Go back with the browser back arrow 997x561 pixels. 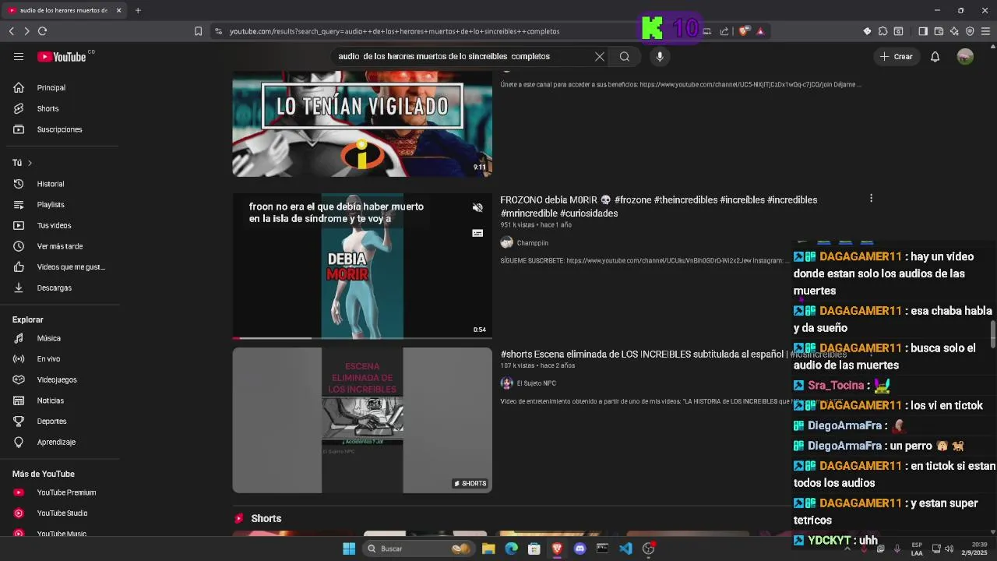(x=12, y=31)
